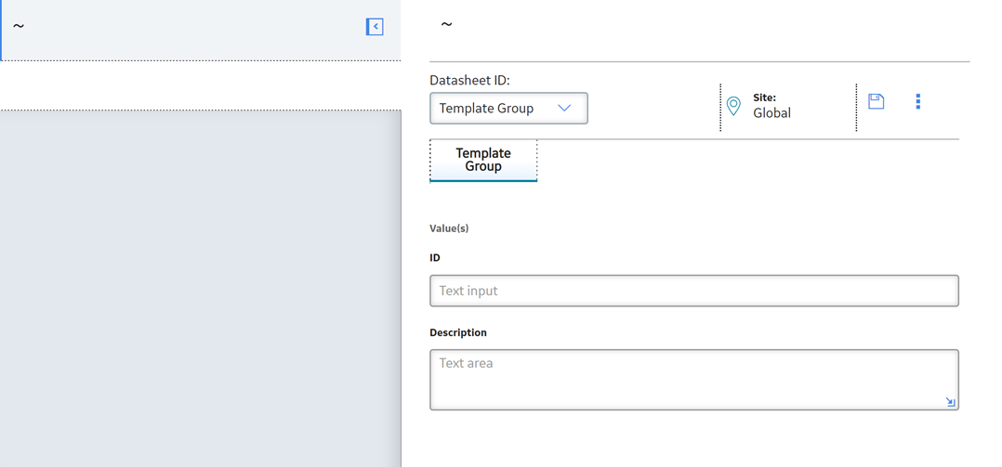Click the Global site value

771,113
